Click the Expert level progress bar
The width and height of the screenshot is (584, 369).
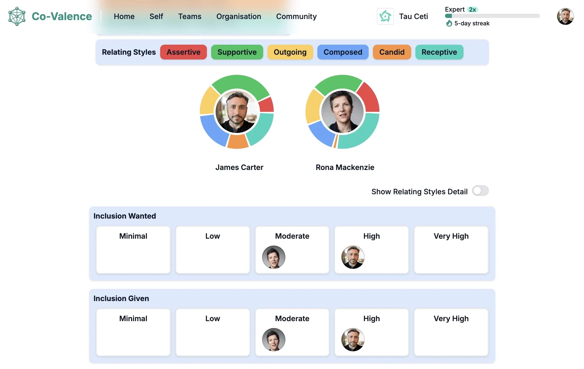coord(492,16)
